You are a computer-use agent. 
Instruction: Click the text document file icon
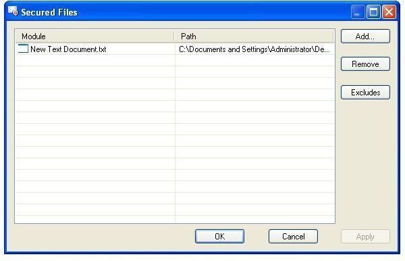tap(23, 49)
